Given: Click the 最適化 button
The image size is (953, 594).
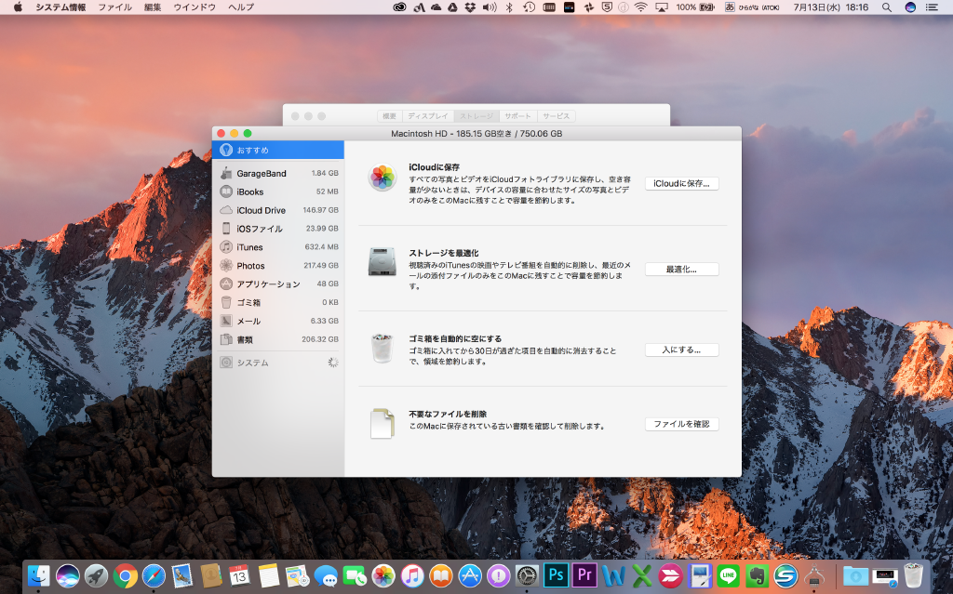Looking at the screenshot, I should (x=681, y=269).
